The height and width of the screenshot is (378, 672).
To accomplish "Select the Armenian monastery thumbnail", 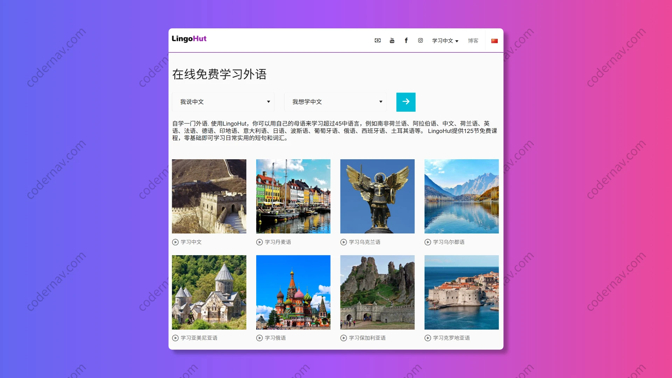I will pos(209,292).
